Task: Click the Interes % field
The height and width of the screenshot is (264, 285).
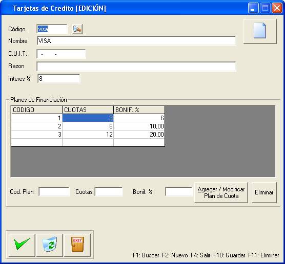Action: click(x=59, y=79)
